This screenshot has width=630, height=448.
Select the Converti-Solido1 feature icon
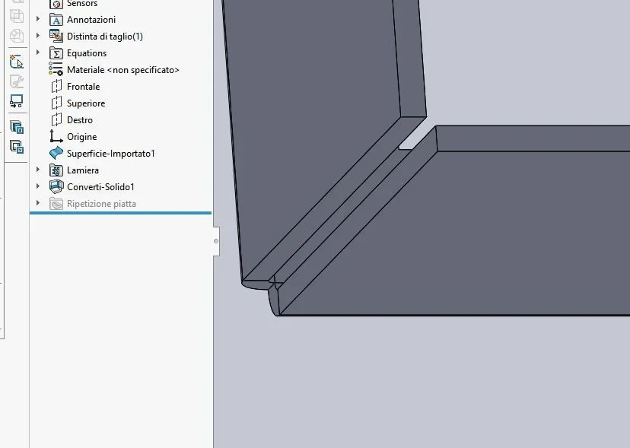tap(56, 187)
